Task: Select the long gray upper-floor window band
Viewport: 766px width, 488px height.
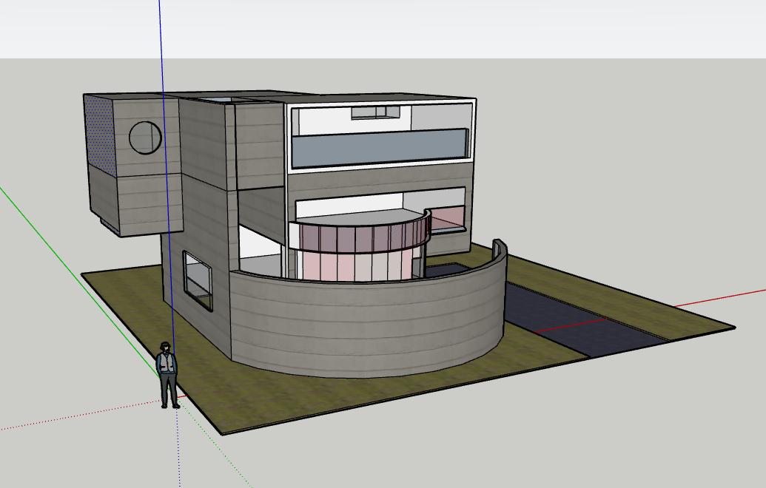Action: tap(379, 148)
